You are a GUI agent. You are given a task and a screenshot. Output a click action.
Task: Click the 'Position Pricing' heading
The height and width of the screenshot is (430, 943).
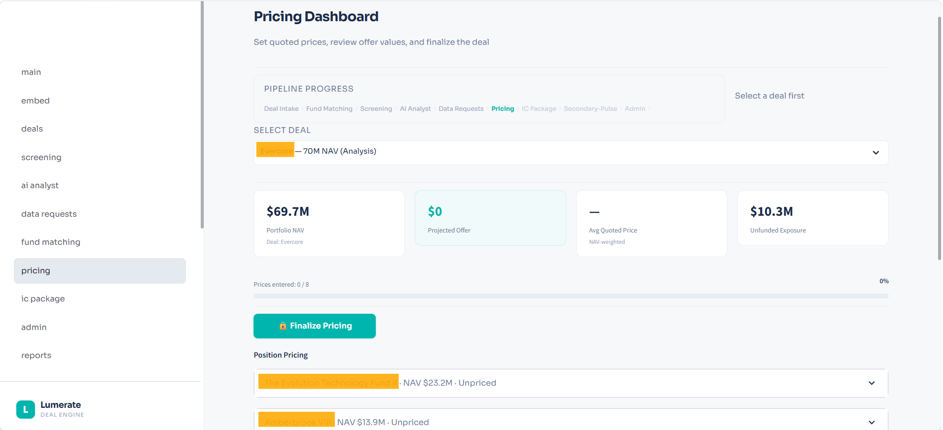pyautogui.click(x=281, y=355)
